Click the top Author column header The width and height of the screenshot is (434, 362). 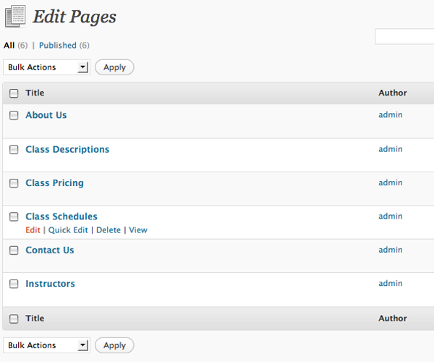pos(393,93)
